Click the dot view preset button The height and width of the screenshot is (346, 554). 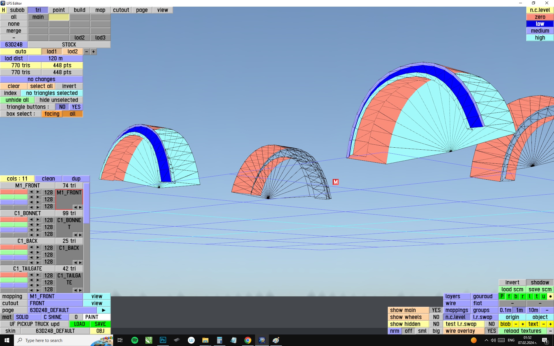(x=550, y=296)
